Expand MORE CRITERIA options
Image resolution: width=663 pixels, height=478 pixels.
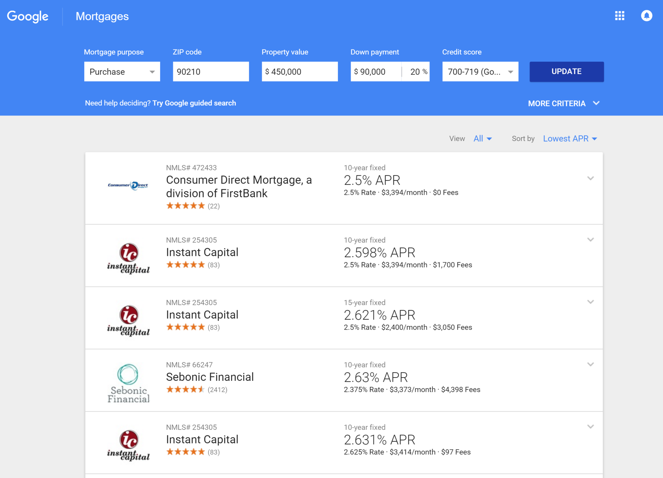564,103
